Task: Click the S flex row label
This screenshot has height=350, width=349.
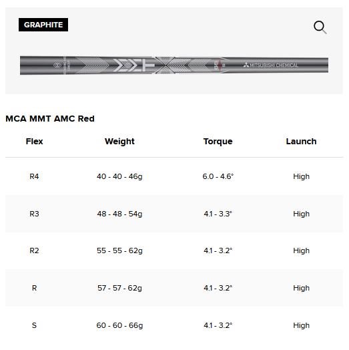Action: pos(34,325)
